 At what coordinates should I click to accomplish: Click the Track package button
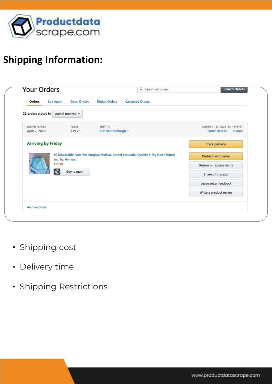point(216,144)
